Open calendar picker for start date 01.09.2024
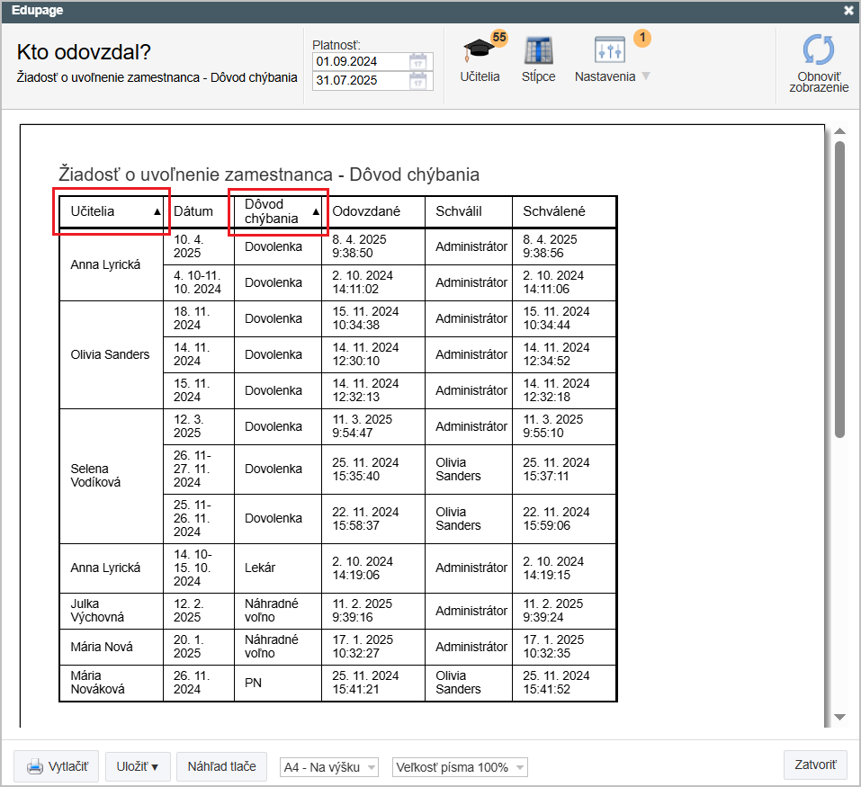This screenshot has height=787, width=861. [417, 62]
